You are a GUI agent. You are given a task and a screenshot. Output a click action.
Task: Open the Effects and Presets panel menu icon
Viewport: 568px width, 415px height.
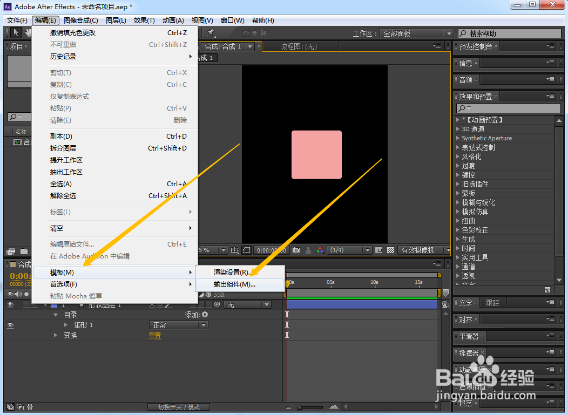tap(550, 96)
